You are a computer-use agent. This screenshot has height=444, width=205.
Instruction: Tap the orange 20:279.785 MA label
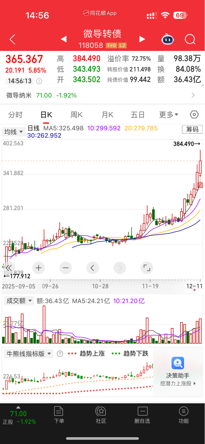click(x=141, y=128)
